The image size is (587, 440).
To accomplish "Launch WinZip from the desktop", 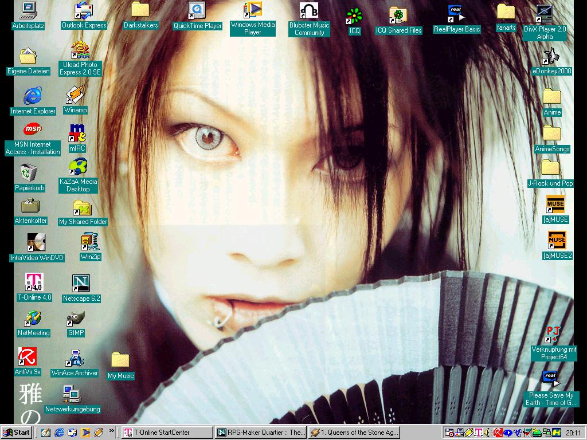I will pyautogui.click(x=90, y=247).
